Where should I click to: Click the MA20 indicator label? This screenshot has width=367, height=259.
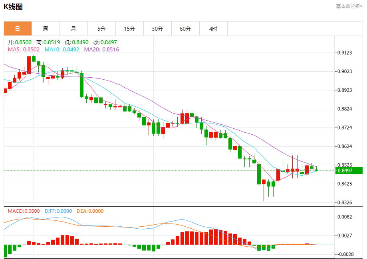pos(101,49)
